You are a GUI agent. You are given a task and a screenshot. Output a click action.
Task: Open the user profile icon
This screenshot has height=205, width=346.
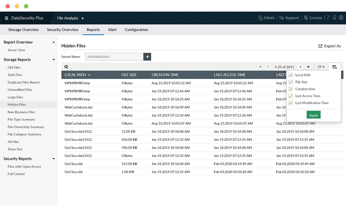pyautogui.click(x=341, y=18)
